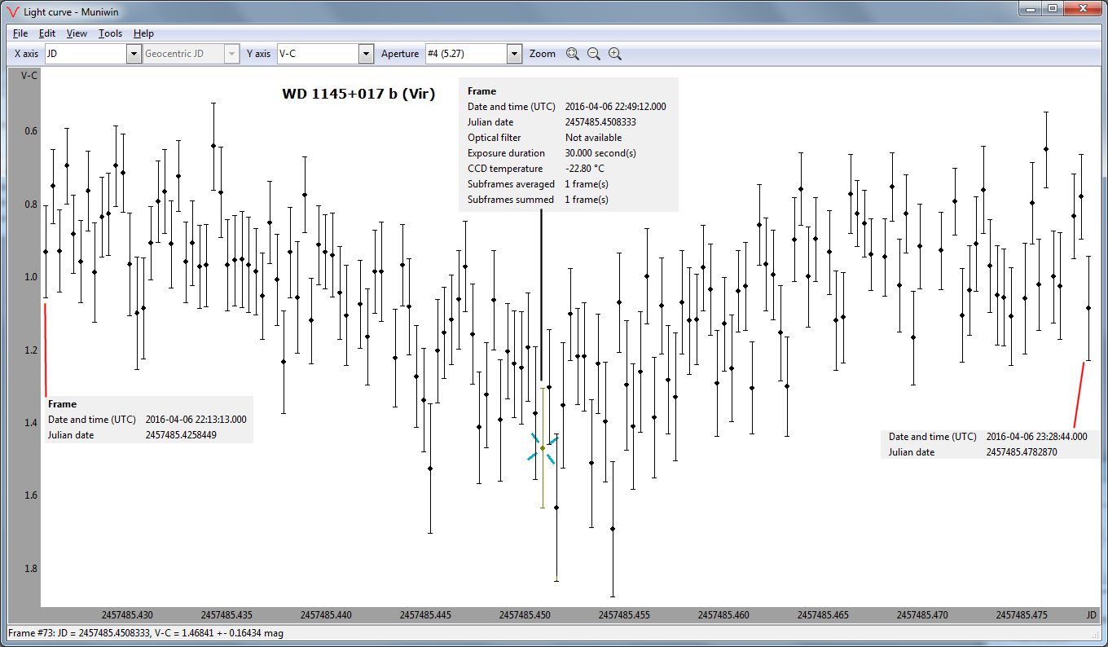
Task: Open the X axis JD dropdown
Action: [134, 54]
